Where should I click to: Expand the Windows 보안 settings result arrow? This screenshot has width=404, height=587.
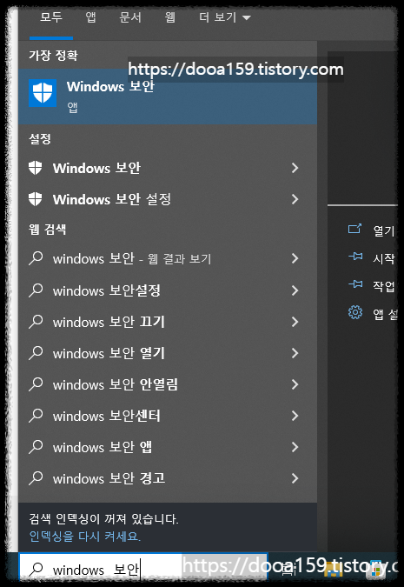295,168
